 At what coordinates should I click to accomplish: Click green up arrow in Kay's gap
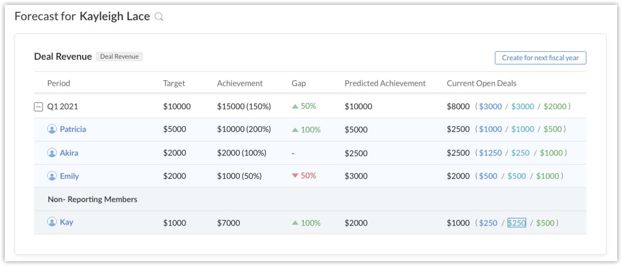[295, 223]
